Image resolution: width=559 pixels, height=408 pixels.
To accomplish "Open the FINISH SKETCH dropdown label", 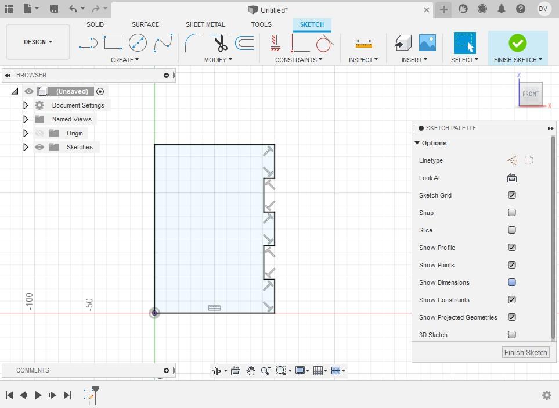I will (518, 60).
